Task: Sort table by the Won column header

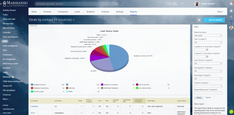Action: [107, 101]
